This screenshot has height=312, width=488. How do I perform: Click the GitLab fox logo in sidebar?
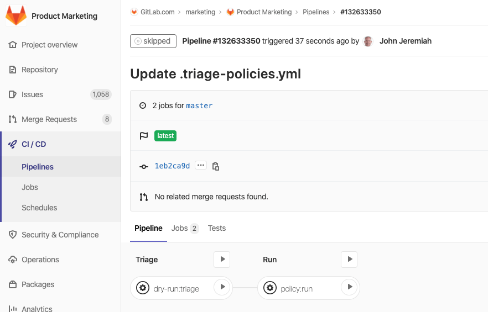pos(16,15)
